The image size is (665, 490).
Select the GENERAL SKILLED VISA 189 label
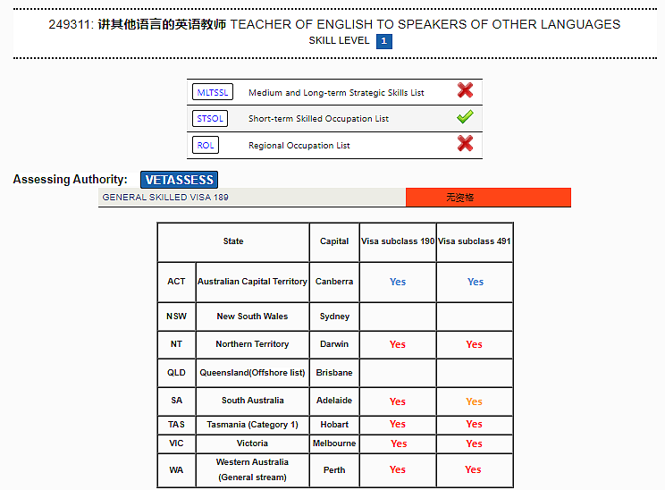165,198
